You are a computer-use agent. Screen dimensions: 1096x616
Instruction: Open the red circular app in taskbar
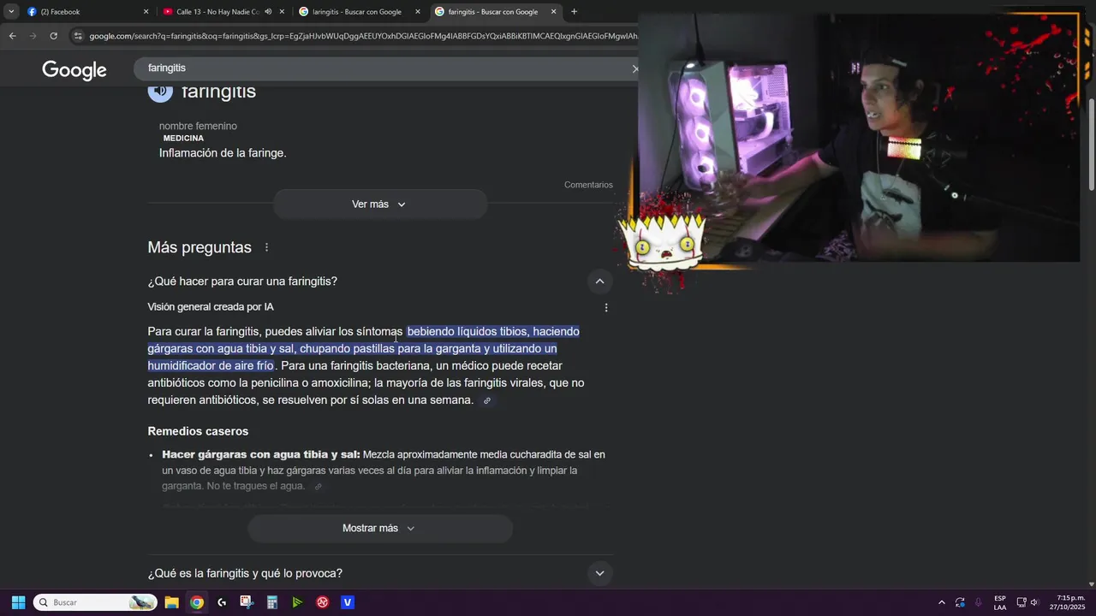(323, 602)
